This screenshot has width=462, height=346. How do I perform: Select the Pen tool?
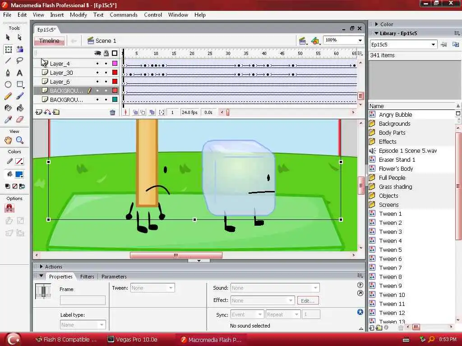pyautogui.click(x=8, y=73)
